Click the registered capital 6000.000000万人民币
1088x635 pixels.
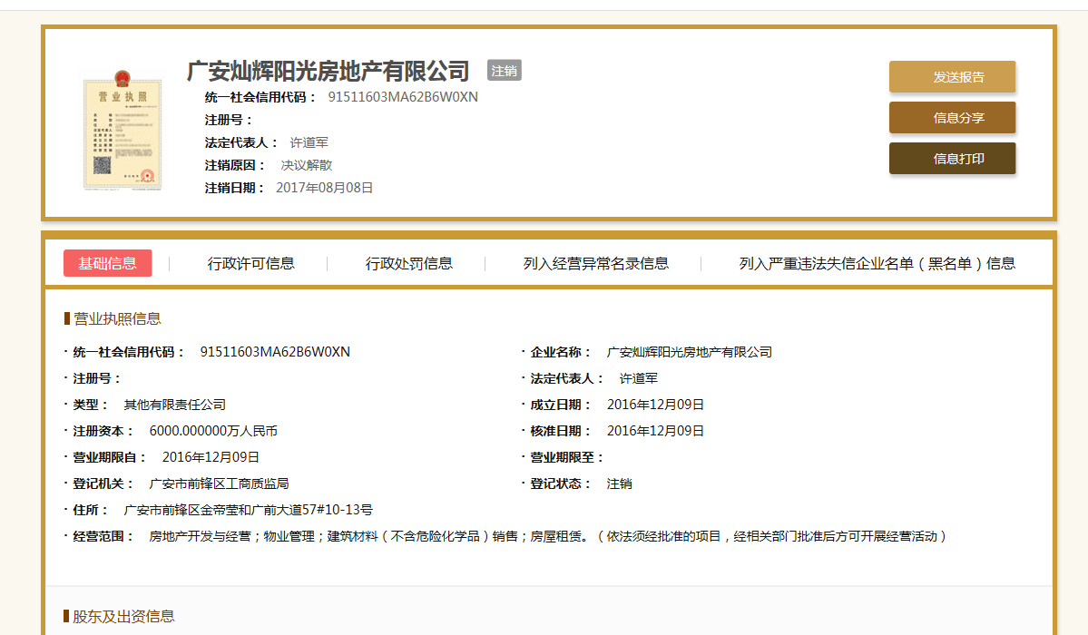(213, 431)
